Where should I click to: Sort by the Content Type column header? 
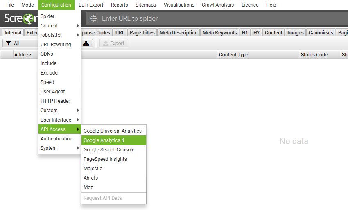[x=233, y=55]
